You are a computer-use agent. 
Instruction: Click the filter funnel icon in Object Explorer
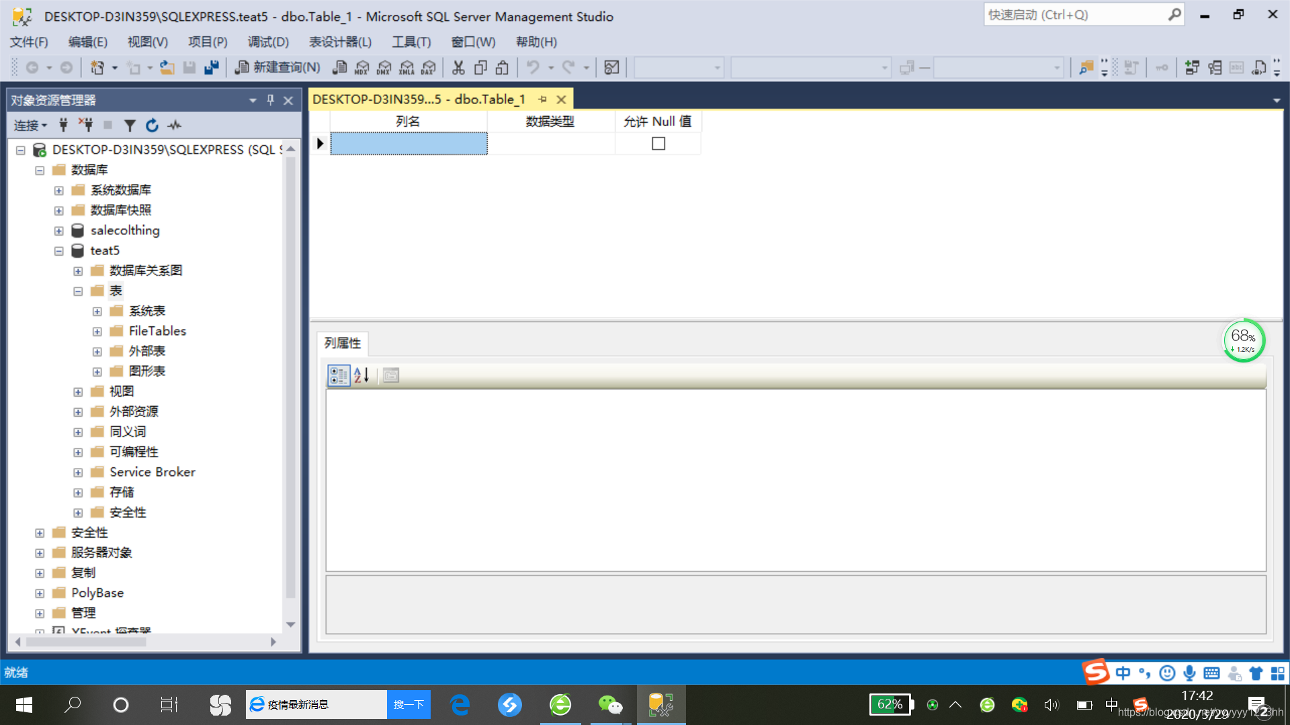point(130,126)
